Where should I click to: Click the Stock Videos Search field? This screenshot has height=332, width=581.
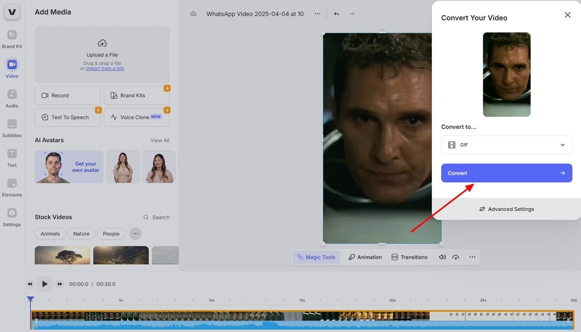[156, 217]
